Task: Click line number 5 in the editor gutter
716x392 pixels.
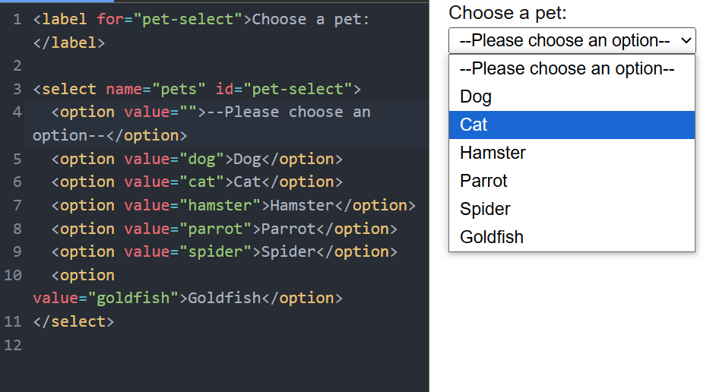Action: click(17, 159)
